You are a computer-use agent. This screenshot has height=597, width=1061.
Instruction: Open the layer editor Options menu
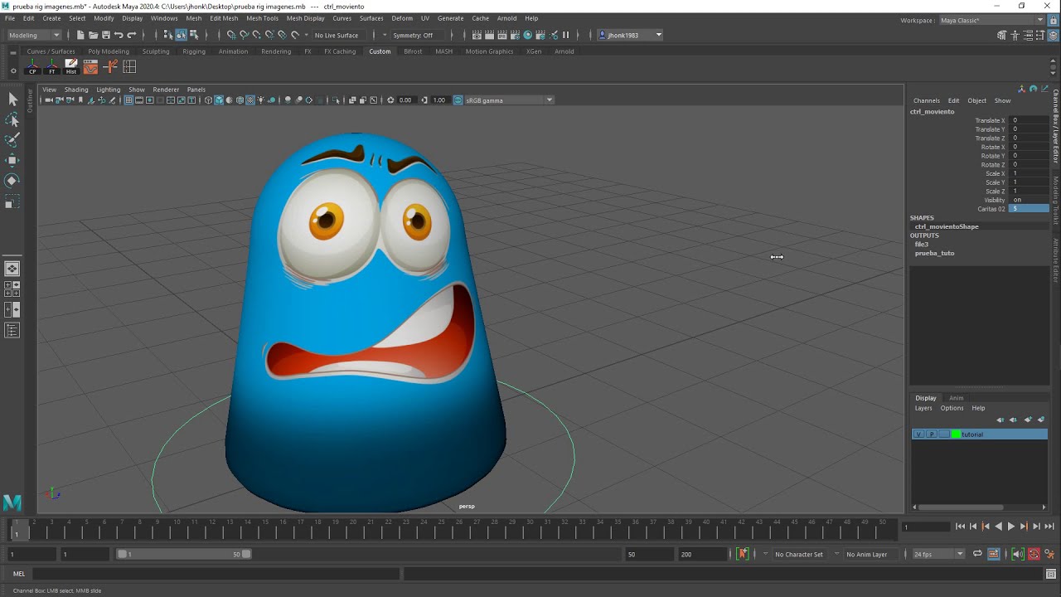point(952,408)
